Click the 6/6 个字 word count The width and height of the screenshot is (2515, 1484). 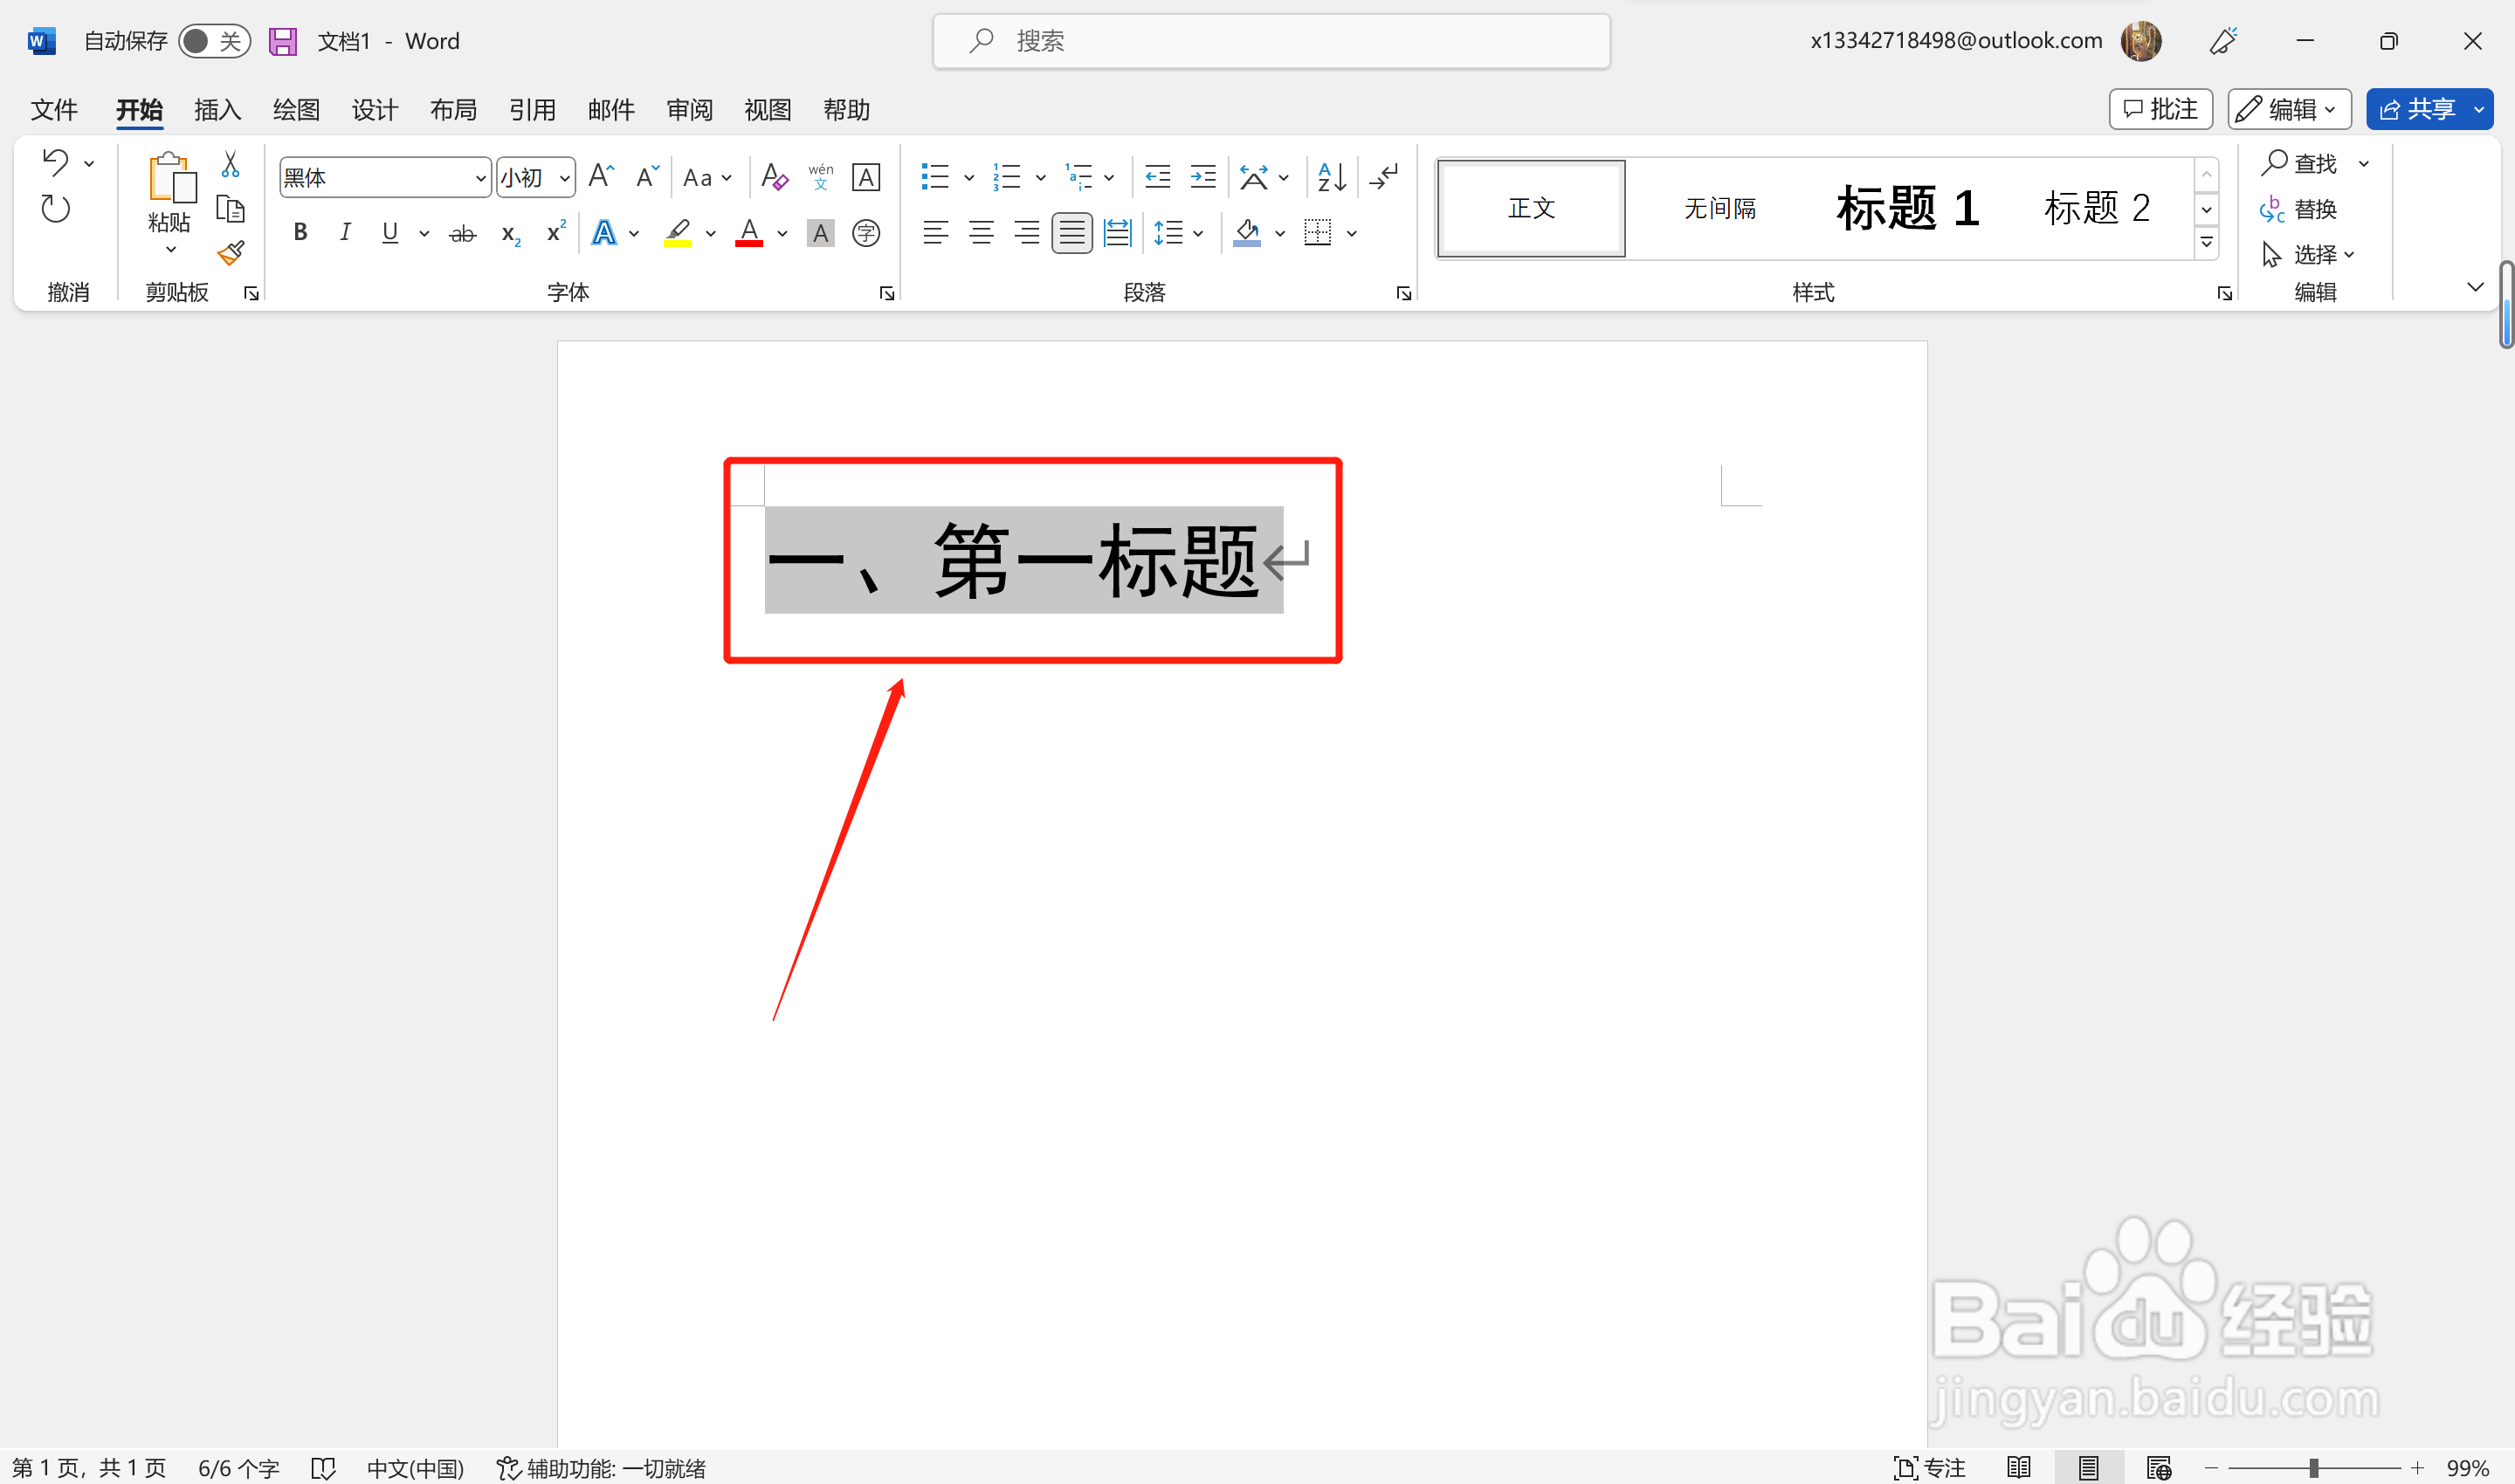(238, 1468)
